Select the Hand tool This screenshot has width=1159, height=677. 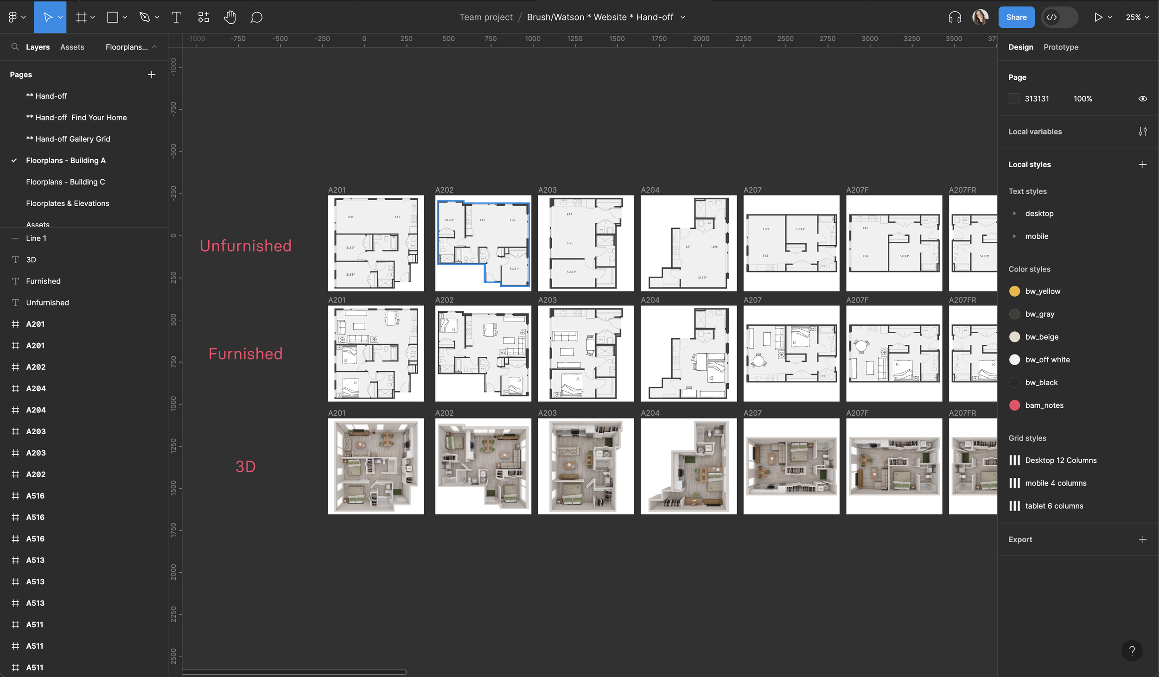coord(229,17)
